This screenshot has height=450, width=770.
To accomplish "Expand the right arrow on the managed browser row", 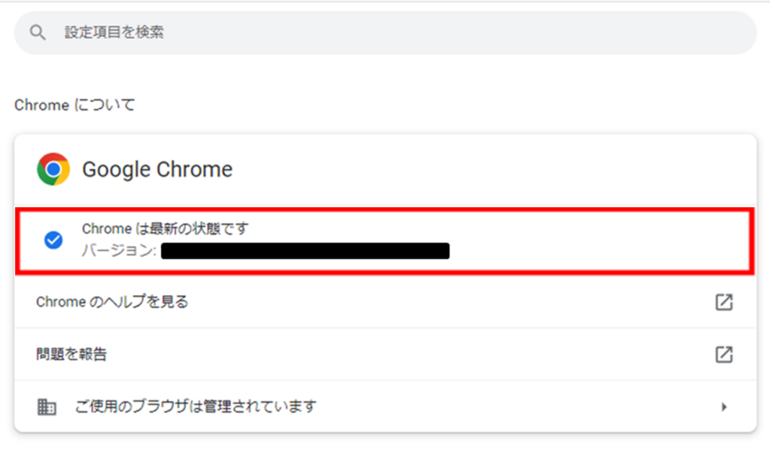I will coord(723,406).
